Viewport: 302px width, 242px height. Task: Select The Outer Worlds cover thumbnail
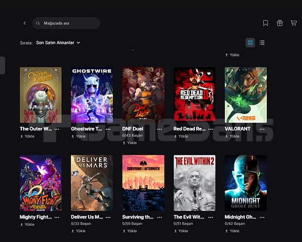point(41,95)
